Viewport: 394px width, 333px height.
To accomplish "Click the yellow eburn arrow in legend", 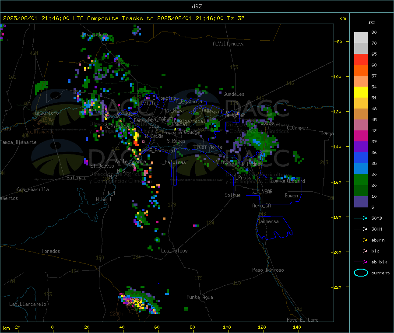I will (x=361, y=240).
